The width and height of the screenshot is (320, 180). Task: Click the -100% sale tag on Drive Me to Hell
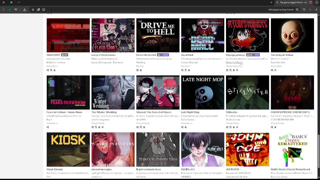(x=165, y=55)
